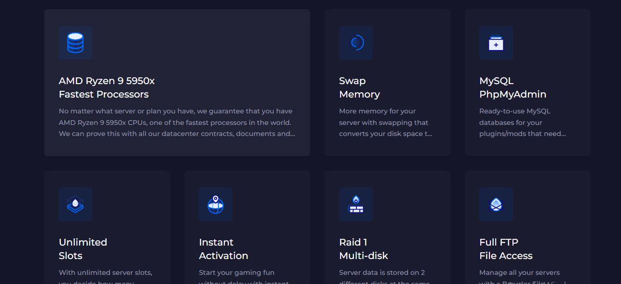Open the 'MySQL PhpMyAdmin' heading
The height and width of the screenshot is (284, 621).
[x=512, y=87]
